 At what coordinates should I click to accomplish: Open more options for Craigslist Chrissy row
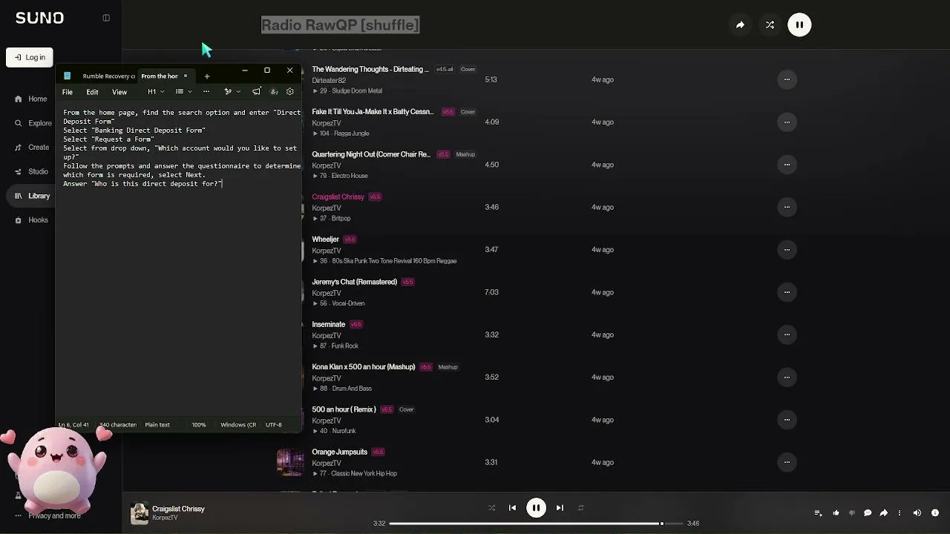point(787,207)
